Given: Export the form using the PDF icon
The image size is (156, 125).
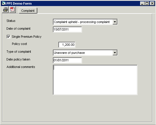Looking at the screenshot, I should (12, 10).
